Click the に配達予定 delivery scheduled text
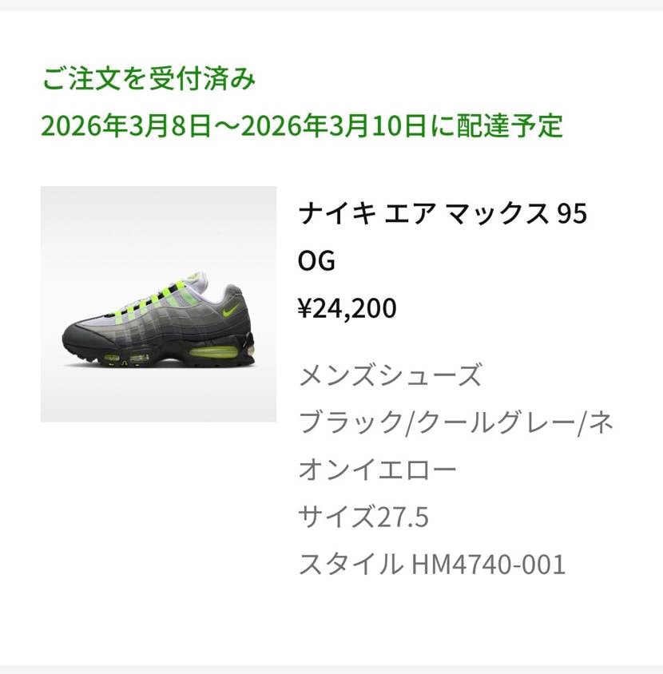 coord(496,125)
